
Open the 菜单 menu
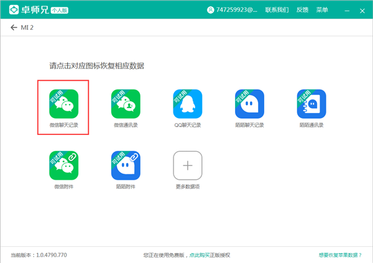(322, 10)
